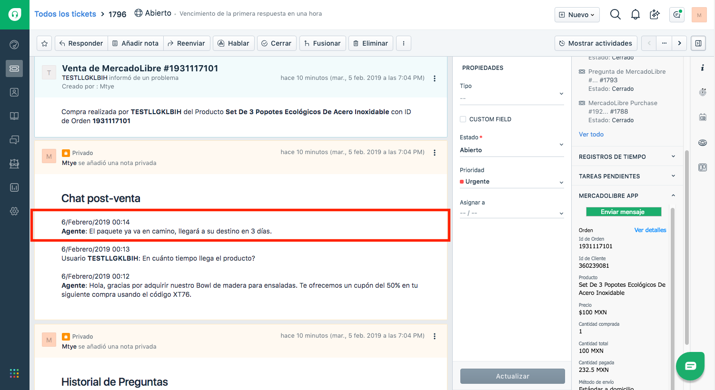Open contact info icon in right rail
Image resolution: width=715 pixels, height=390 pixels.
click(x=703, y=68)
